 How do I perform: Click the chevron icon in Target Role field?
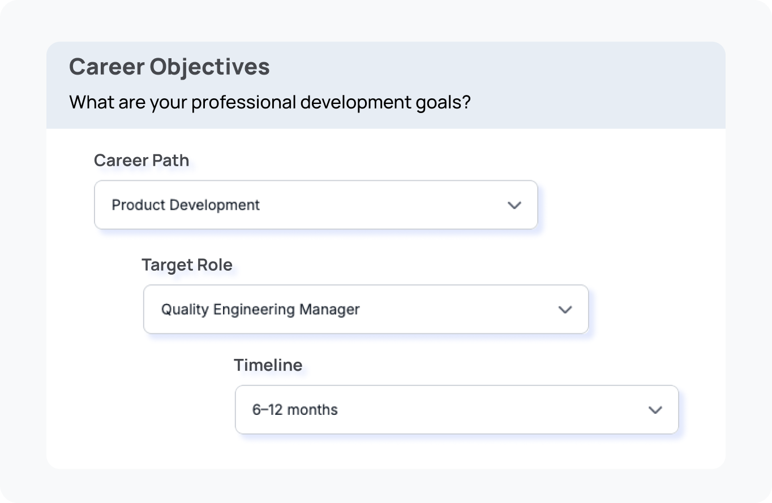565,310
